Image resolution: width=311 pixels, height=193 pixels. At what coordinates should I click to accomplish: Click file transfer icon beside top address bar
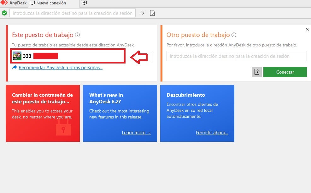[152, 13]
